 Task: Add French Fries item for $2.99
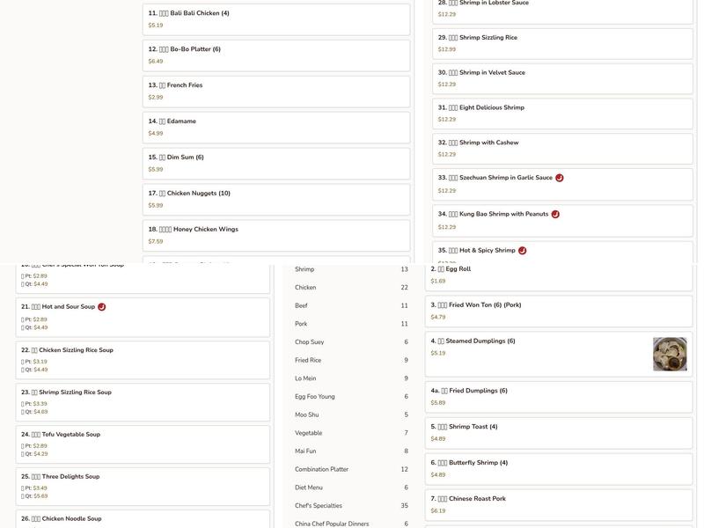pyautogui.click(x=275, y=92)
